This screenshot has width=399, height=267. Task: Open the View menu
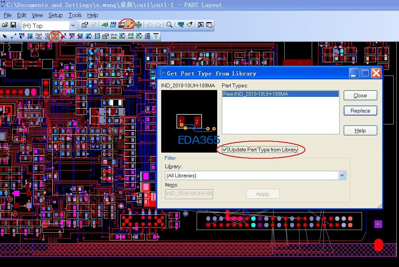tap(37, 15)
